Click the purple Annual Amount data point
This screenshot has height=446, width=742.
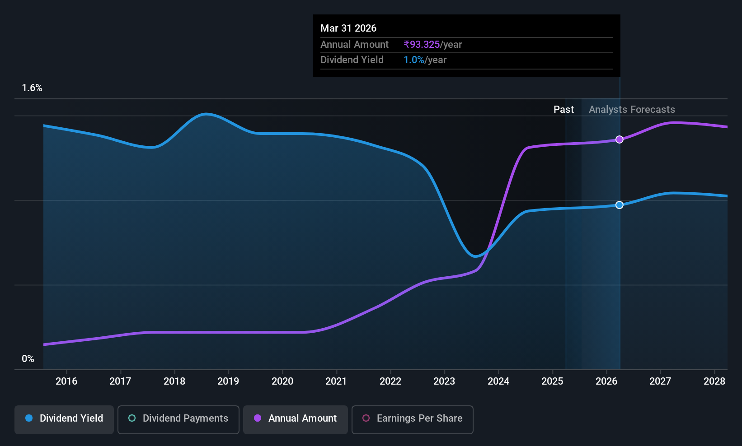click(620, 139)
